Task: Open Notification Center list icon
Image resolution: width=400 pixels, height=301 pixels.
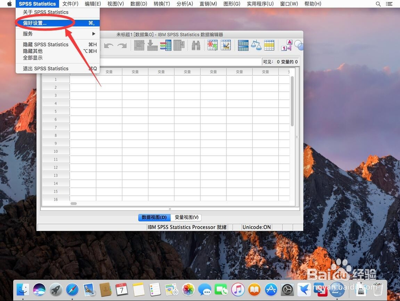Action: point(389,4)
